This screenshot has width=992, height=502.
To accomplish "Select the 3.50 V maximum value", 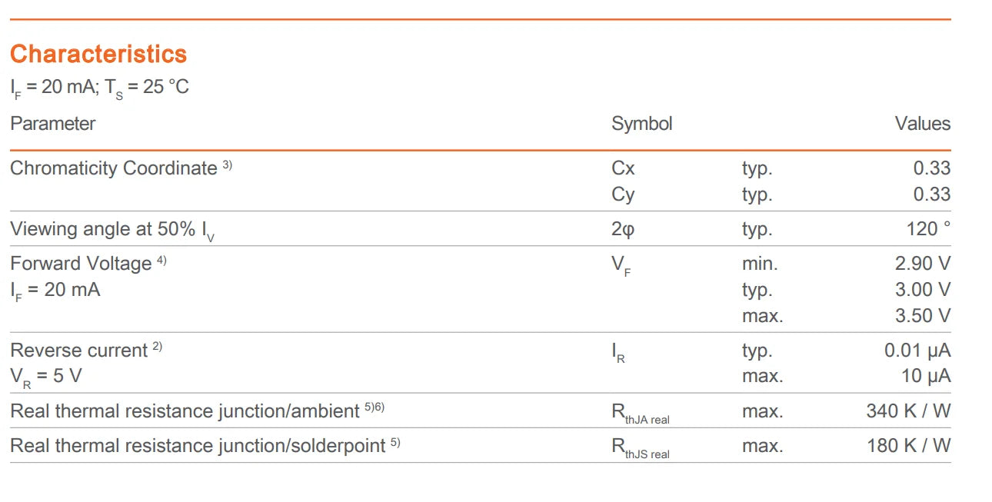I will point(923,316).
